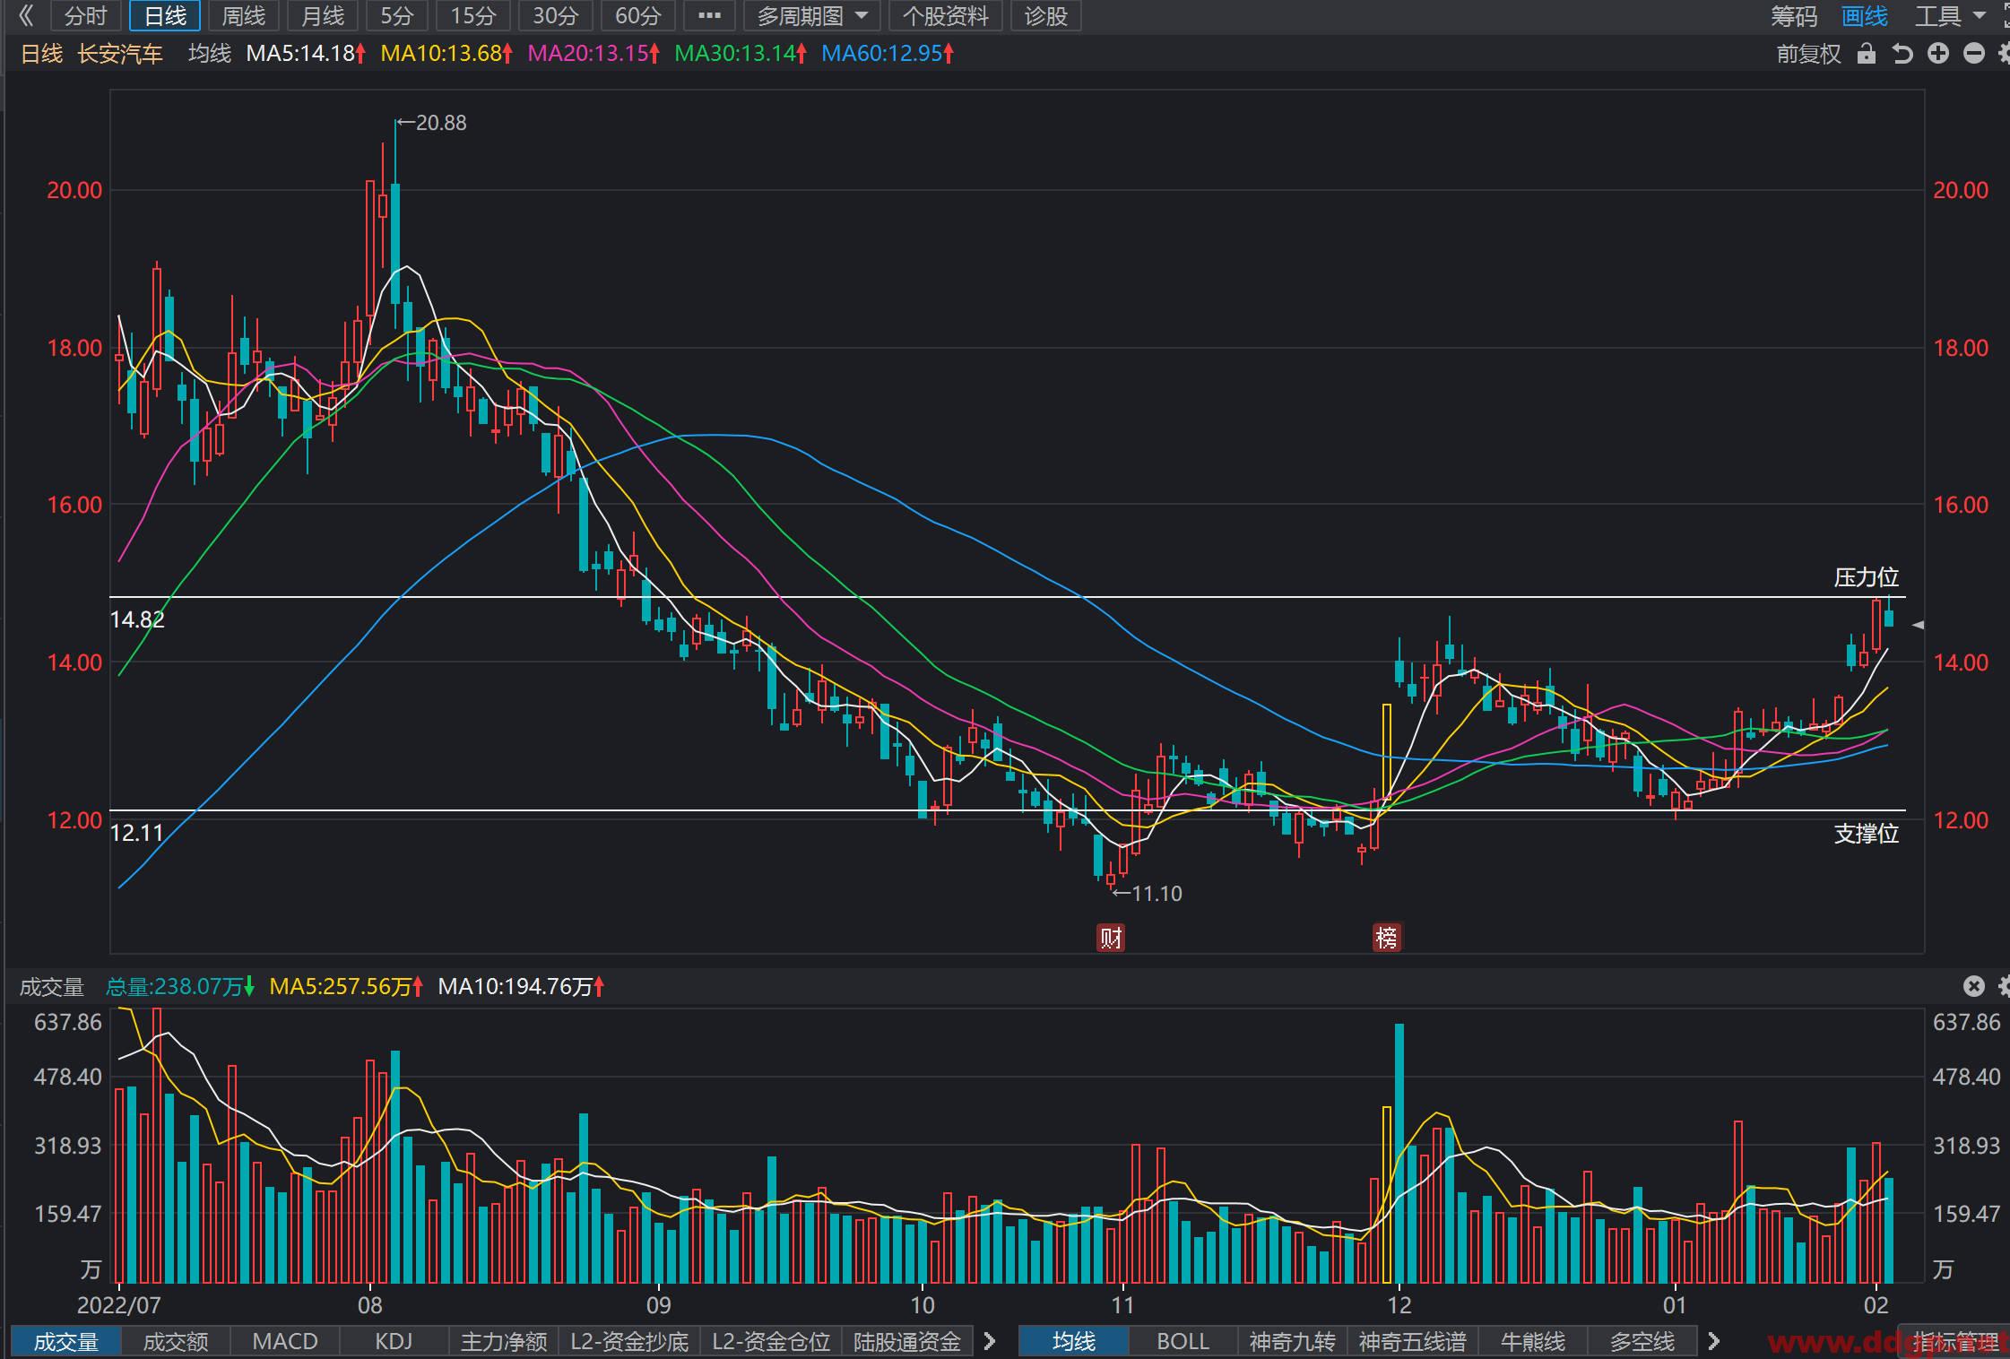The image size is (2010, 1359).
Task: Open the 工具 tools dropdown
Action: tap(1950, 16)
